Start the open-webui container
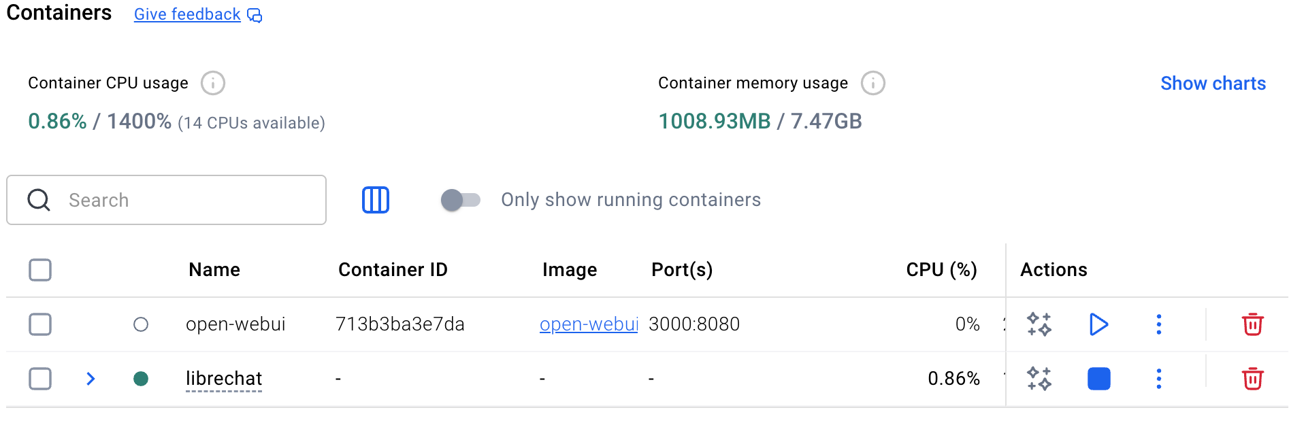This screenshot has width=1289, height=427. (x=1098, y=324)
